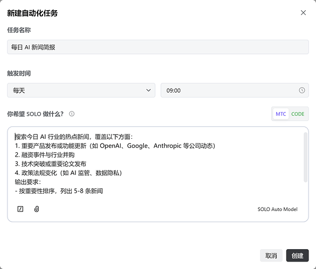Expand the 每天 frequency dropdown
Image resolution: width=316 pixels, height=269 pixels.
click(81, 90)
